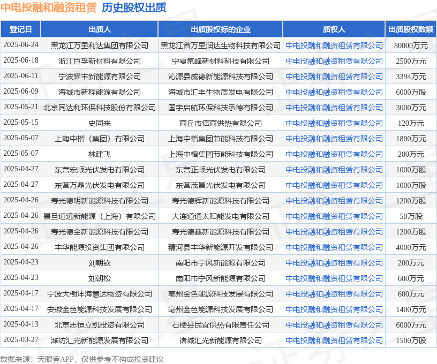Open 质权人 link in 潍坊汇光新能源 row

tap(334, 340)
